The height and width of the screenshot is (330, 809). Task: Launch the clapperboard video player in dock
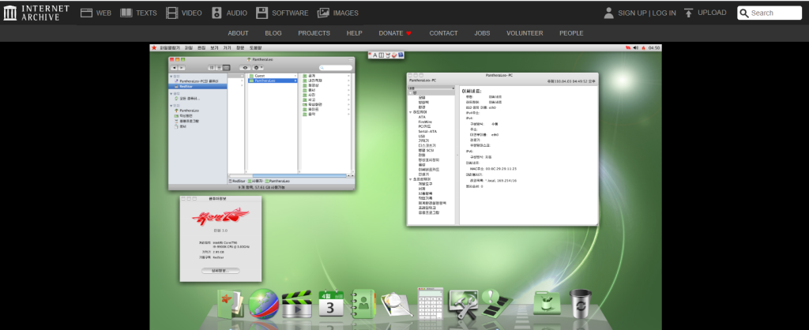[x=295, y=304]
